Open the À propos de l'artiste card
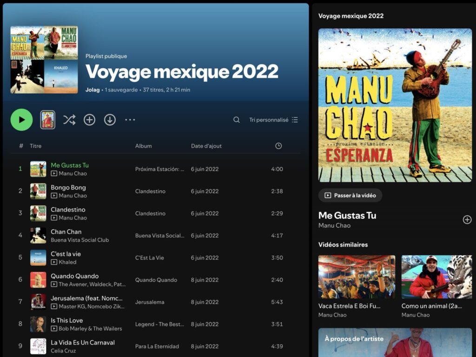Screen dimensions: 476x357 (x=395, y=343)
